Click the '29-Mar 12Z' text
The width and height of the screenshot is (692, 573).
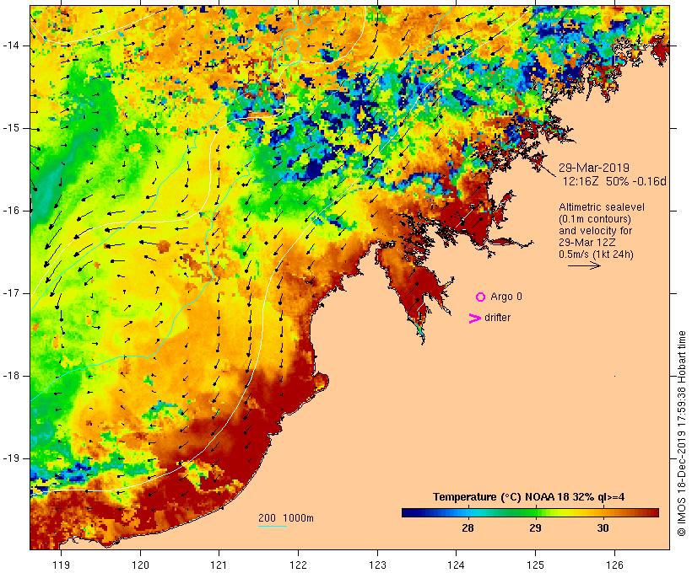587,243
